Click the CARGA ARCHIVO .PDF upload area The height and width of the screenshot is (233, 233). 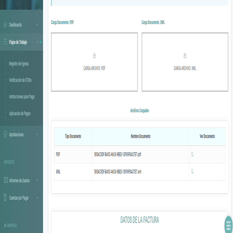94,68
